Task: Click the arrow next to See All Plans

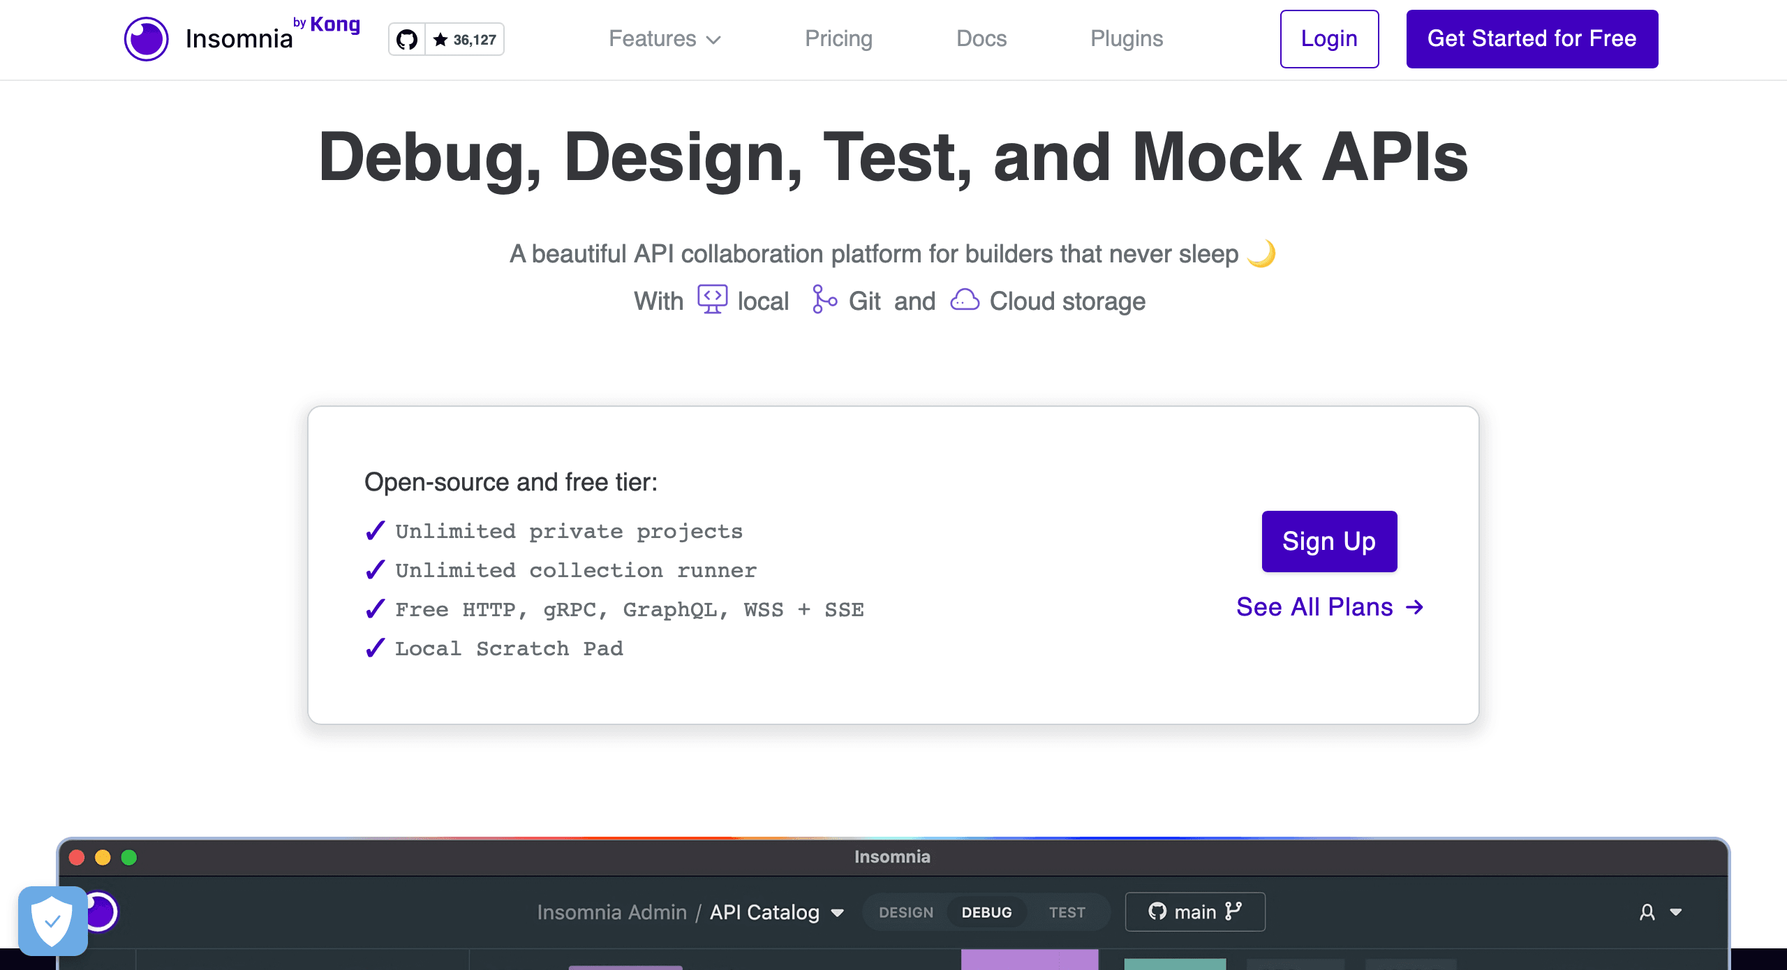Action: [x=1414, y=607]
